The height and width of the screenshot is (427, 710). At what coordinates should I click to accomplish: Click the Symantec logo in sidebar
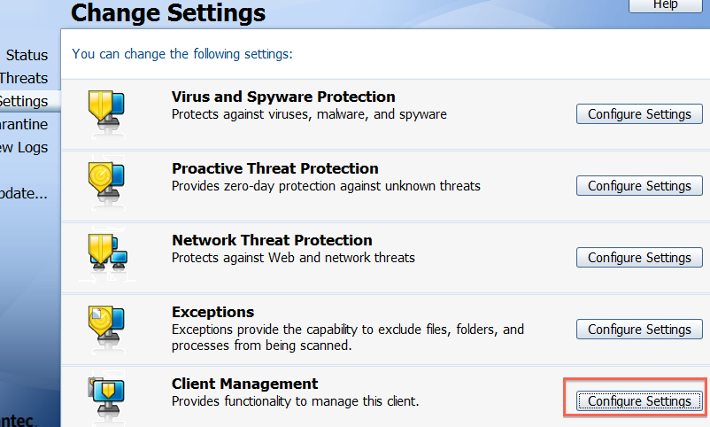click(x=17, y=420)
